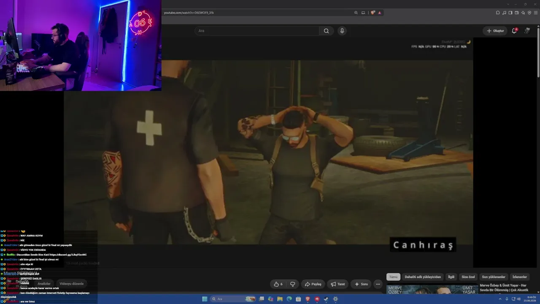This screenshot has width=540, height=304.
Task: Open File Explorer from the taskbar
Action: tap(280, 299)
